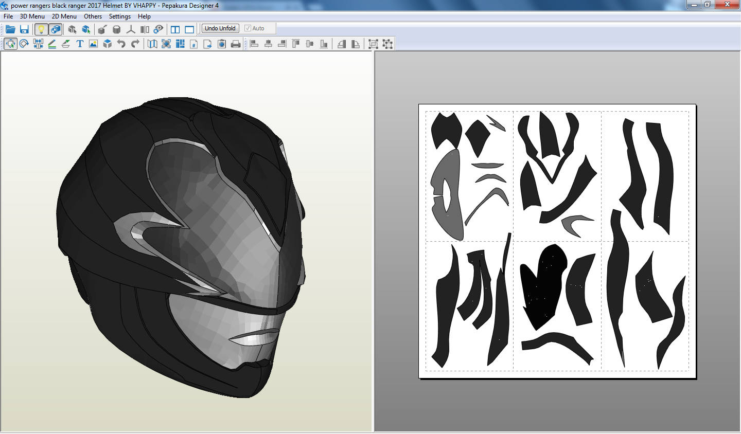Open the Settings menu
Image resolution: width=741 pixels, height=434 pixels.
(119, 16)
